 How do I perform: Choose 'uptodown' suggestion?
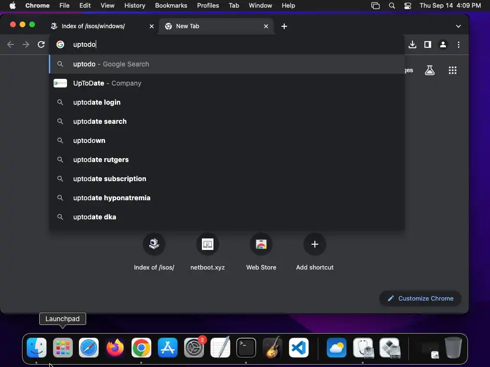[227, 140]
